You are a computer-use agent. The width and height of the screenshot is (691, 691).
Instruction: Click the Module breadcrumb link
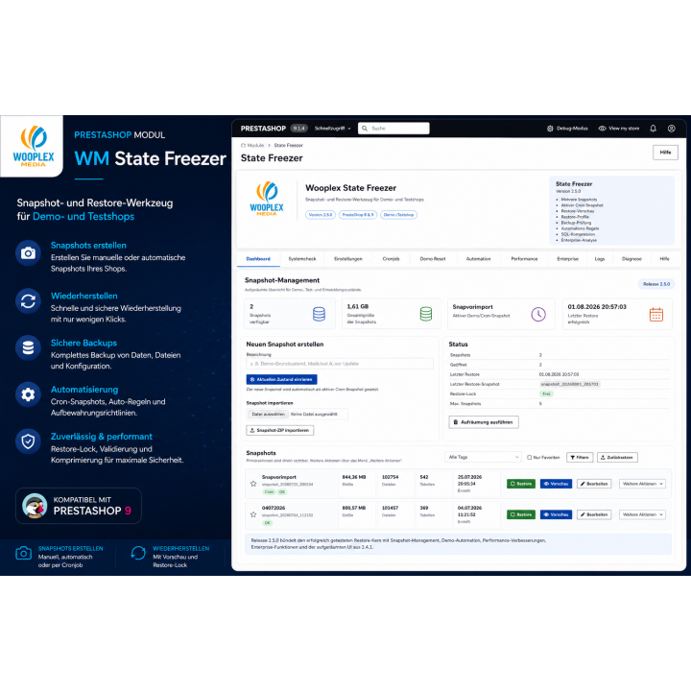(255, 145)
